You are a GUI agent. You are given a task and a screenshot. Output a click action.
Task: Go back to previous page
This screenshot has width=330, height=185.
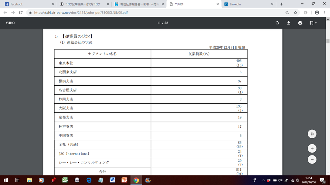pyautogui.click(x=5, y=13)
